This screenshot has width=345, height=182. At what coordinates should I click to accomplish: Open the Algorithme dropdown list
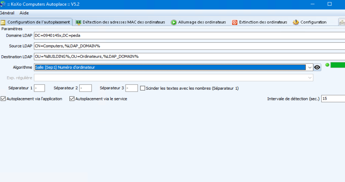310,67
